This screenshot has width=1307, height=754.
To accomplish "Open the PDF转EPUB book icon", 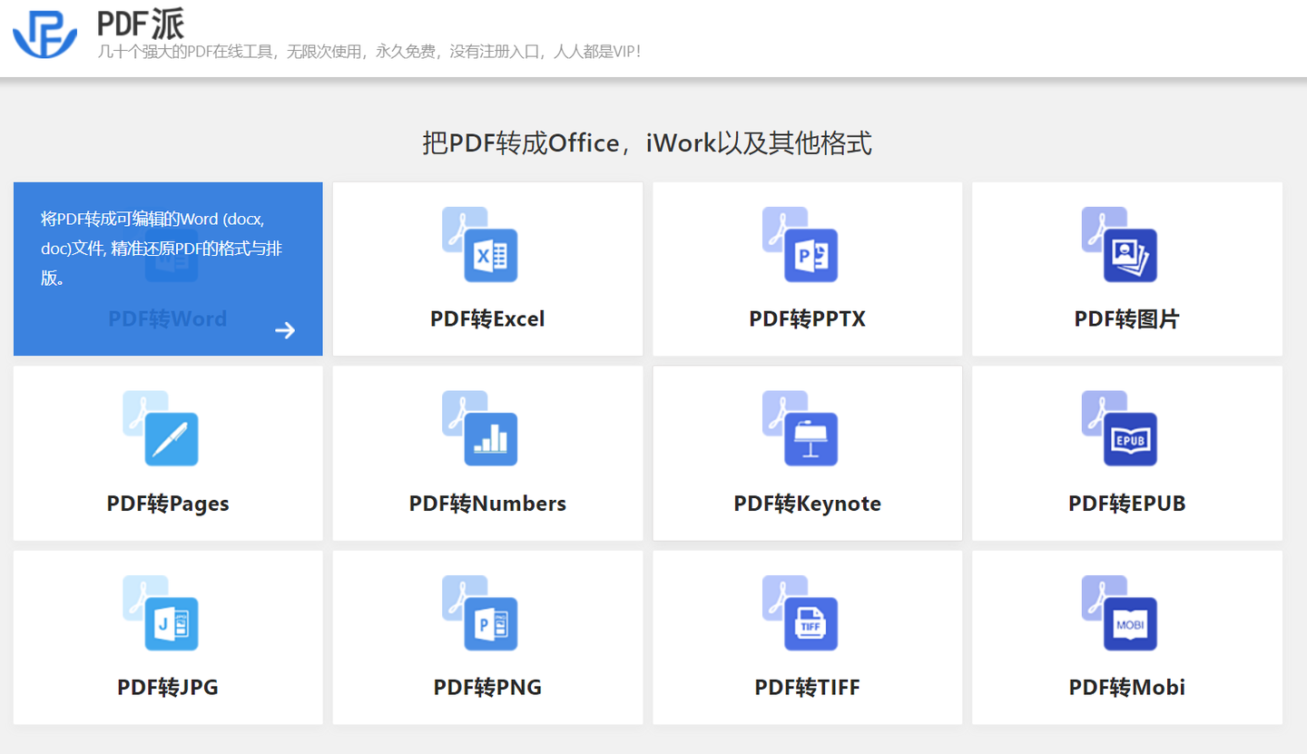I will pos(1119,428).
